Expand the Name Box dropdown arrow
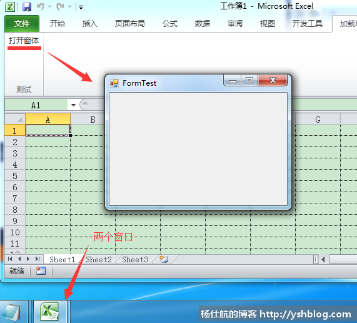357x323 pixels. point(73,105)
